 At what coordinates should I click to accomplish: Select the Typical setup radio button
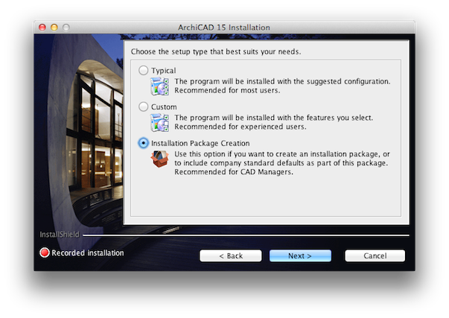143,71
